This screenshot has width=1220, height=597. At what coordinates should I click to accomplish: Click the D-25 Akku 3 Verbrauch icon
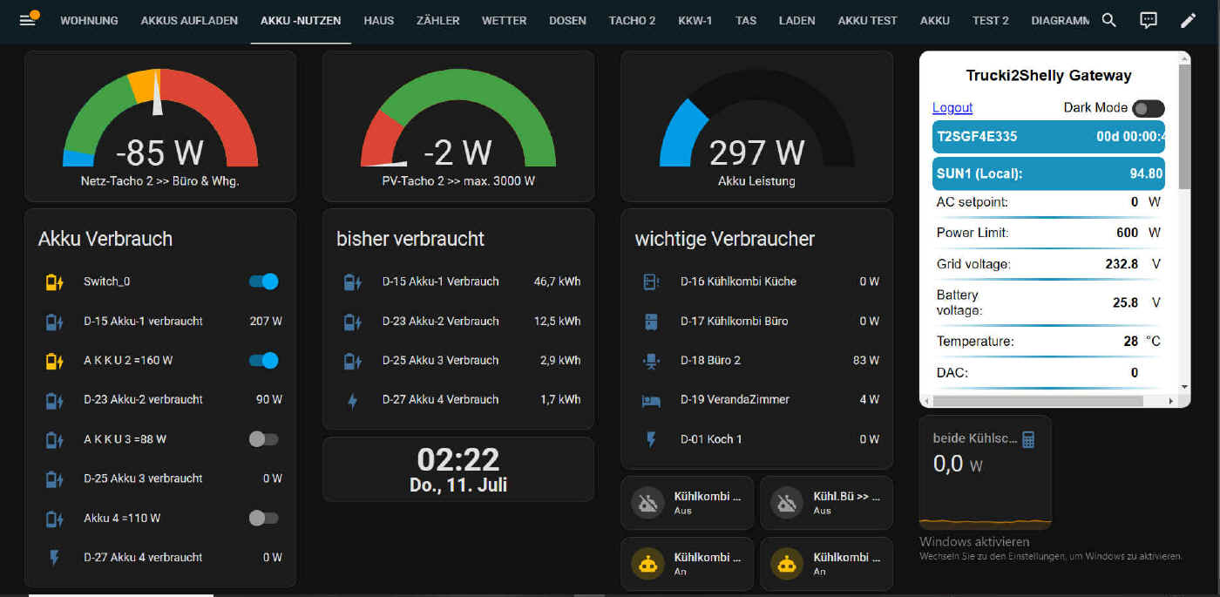tap(352, 360)
